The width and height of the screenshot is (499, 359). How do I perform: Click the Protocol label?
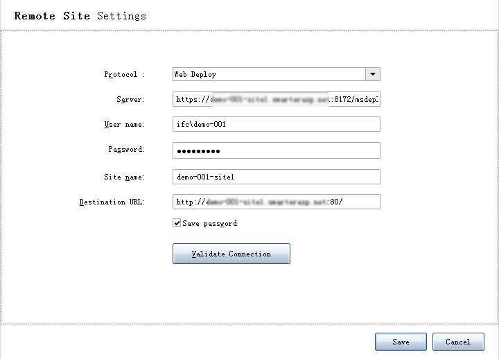(x=125, y=74)
